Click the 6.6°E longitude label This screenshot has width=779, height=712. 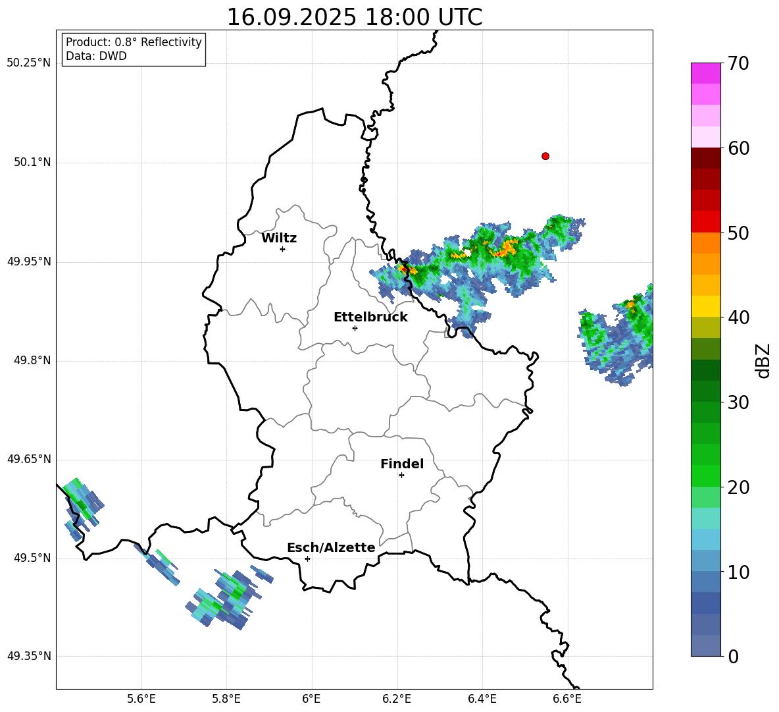567,699
